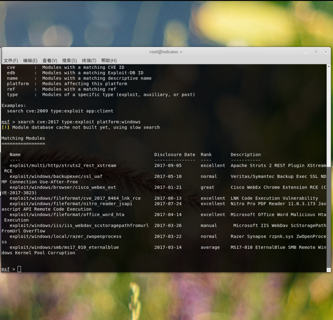Screen dimensions: 333x320
Task: Click the 2017-06-13 disclosure date
Action: pos(168,198)
